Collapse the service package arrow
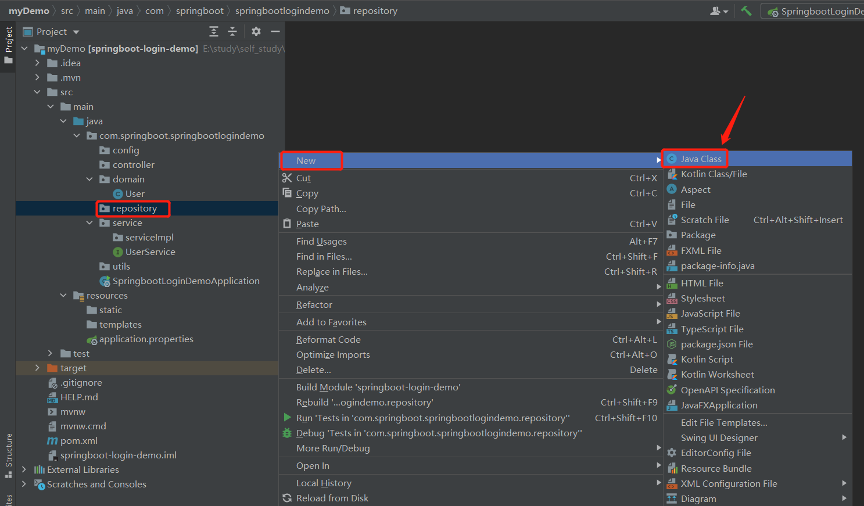This screenshot has height=506, width=864. [x=89, y=223]
